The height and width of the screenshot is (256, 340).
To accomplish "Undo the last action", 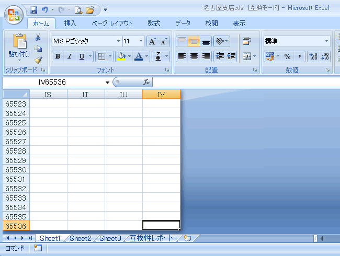I will tap(45, 10).
